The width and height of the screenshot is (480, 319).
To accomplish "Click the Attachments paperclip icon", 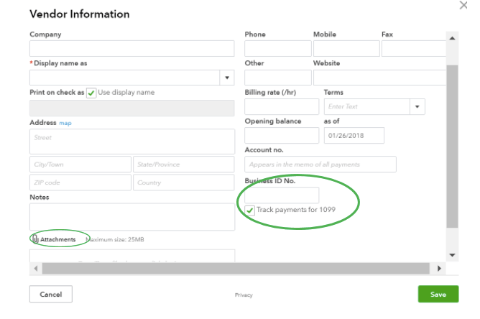I will click(35, 239).
